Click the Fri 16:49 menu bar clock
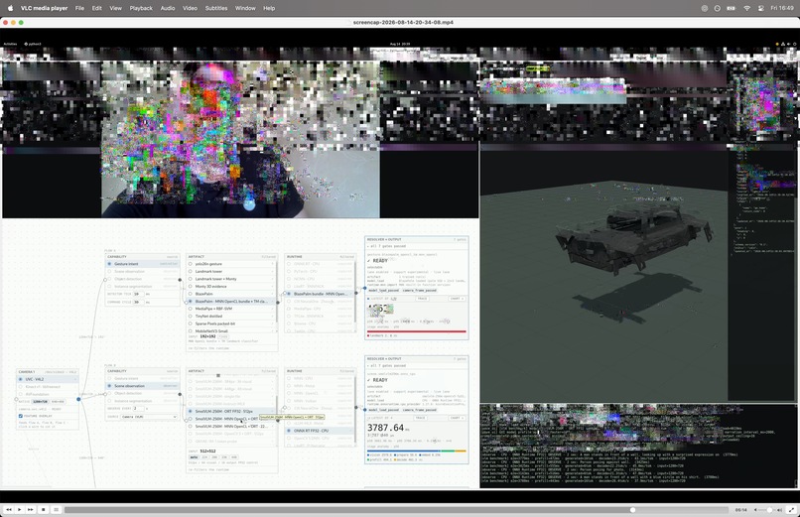This screenshot has height=517, width=800. tap(782, 8)
